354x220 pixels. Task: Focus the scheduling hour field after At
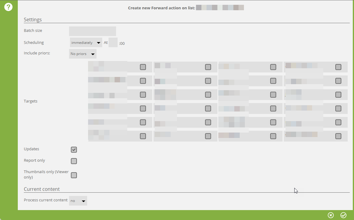tap(113, 43)
